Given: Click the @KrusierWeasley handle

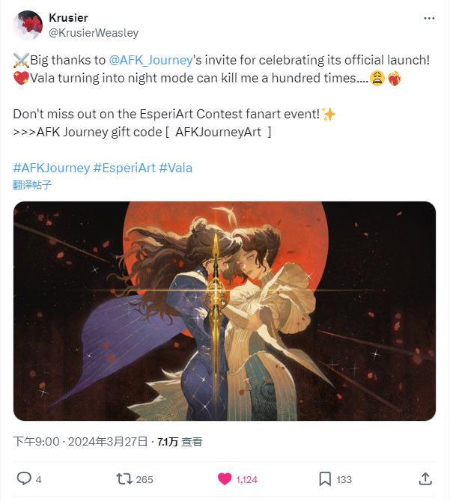Looking at the screenshot, I should pos(94,33).
